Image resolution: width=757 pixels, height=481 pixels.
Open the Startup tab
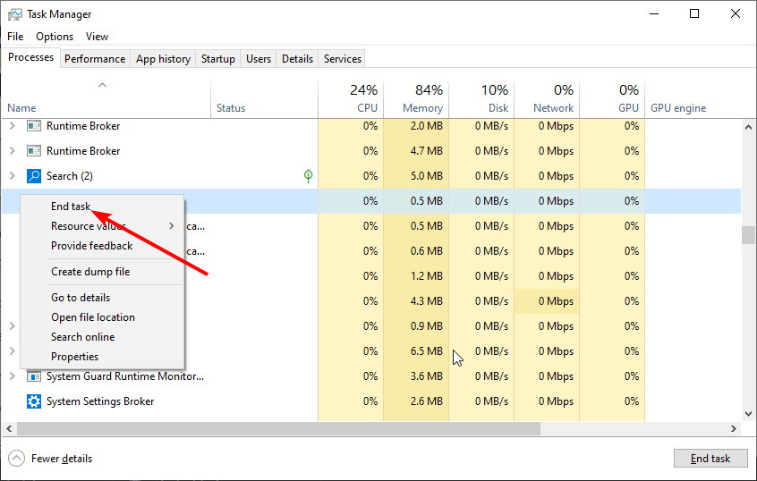point(218,59)
